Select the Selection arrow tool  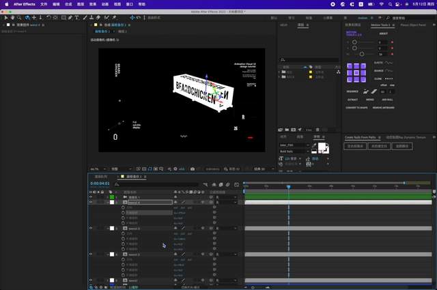[x=6, y=18]
